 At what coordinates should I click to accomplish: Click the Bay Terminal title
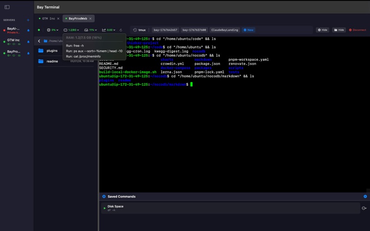click(x=48, y=7)
